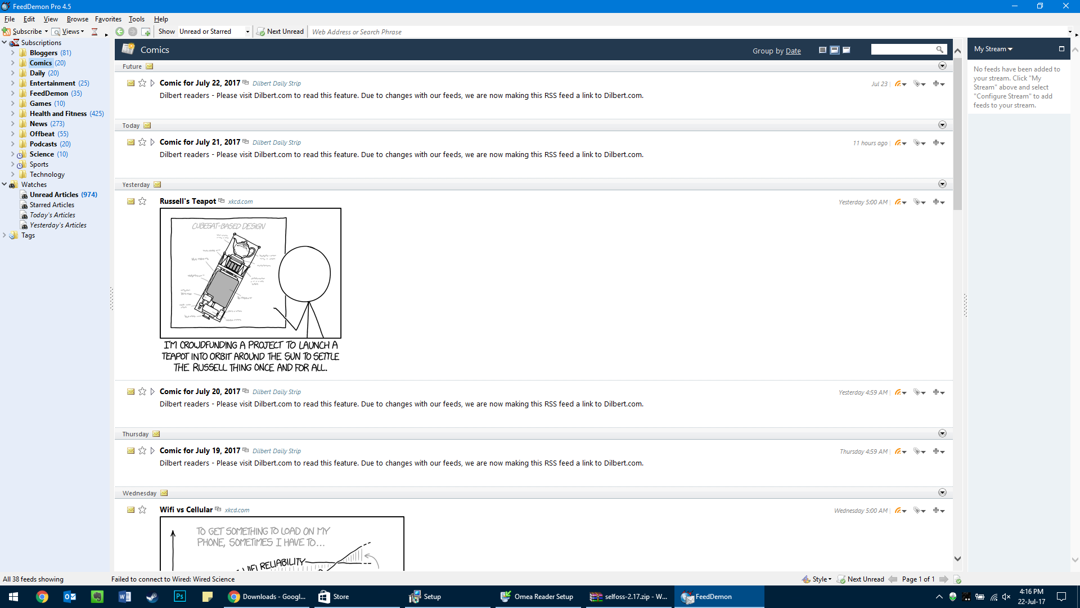Switch to full-post view icon
1080x608 pixels.
click(847, 50)
